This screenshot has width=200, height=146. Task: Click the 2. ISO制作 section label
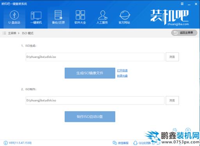tap(29, 89)
